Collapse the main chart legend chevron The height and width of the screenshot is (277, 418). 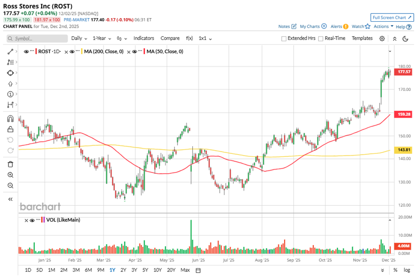(x=390, y=51)
